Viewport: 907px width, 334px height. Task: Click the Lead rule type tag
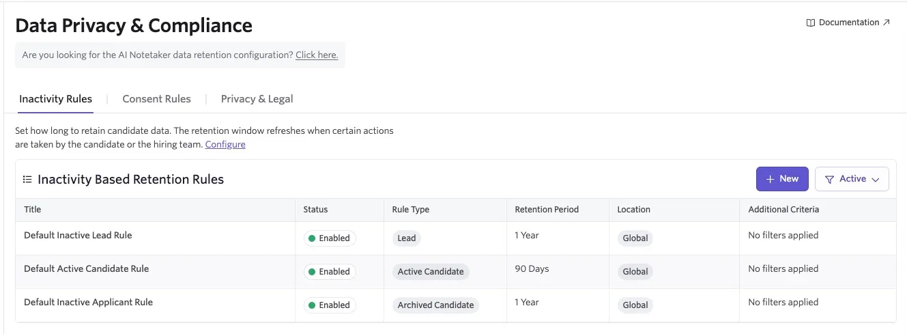pos(407,238)
